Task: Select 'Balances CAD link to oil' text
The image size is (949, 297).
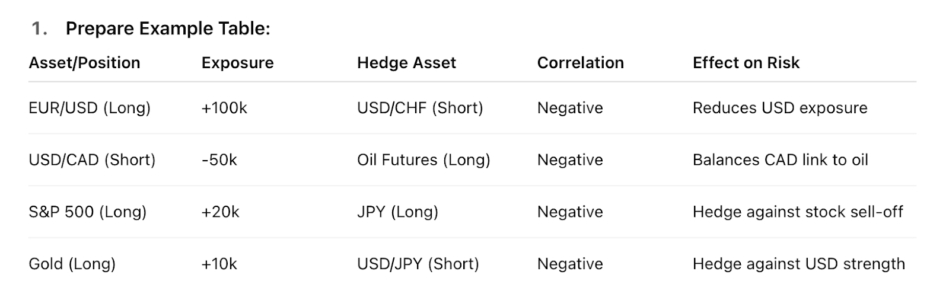Action: [781, 160]
